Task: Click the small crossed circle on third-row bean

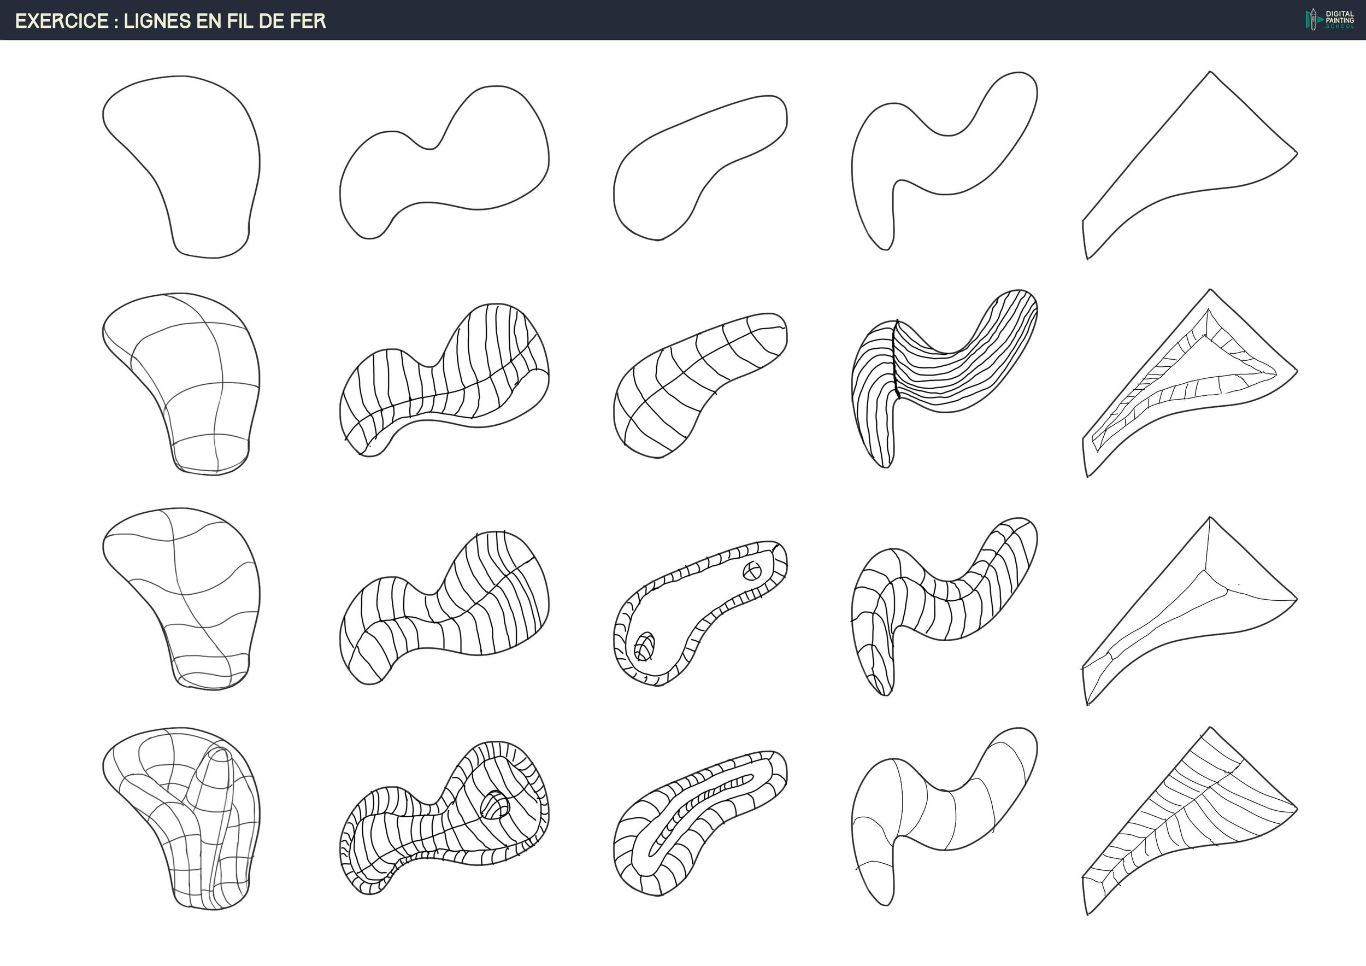Action: click(752, 571)
